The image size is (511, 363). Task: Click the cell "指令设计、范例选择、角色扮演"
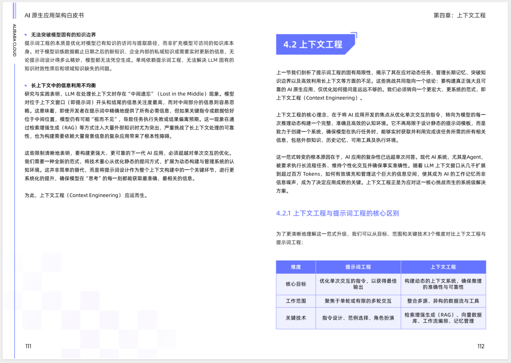358,318
